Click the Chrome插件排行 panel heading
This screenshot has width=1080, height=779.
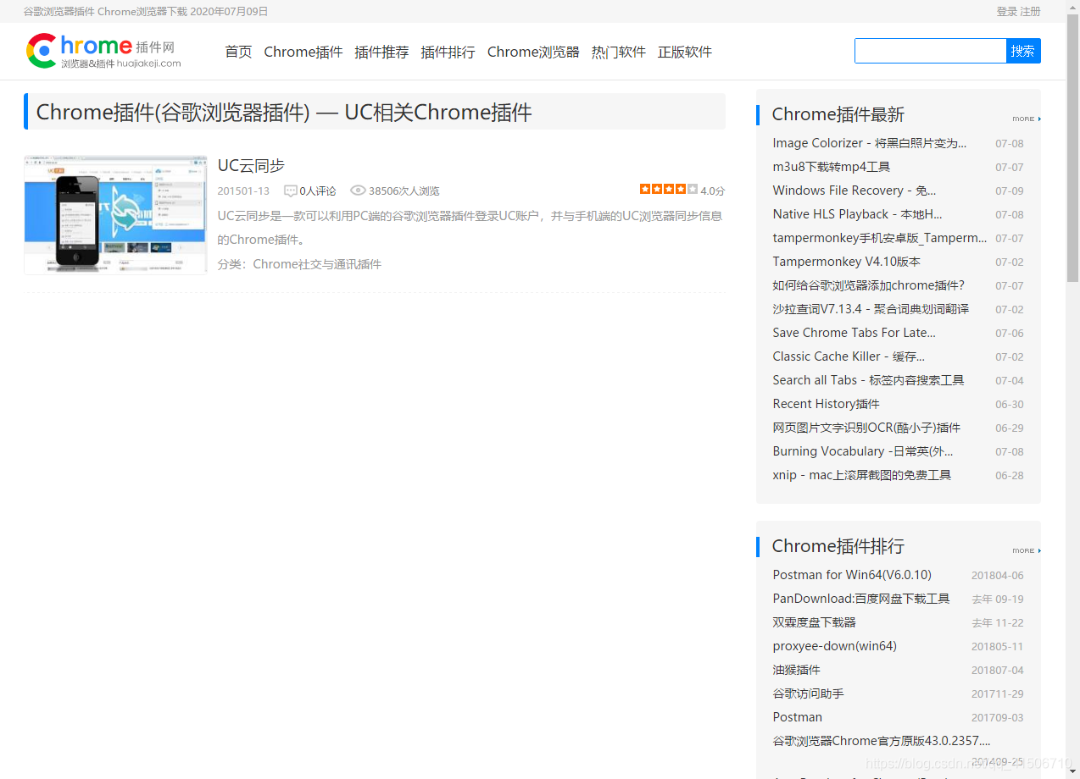838,546
